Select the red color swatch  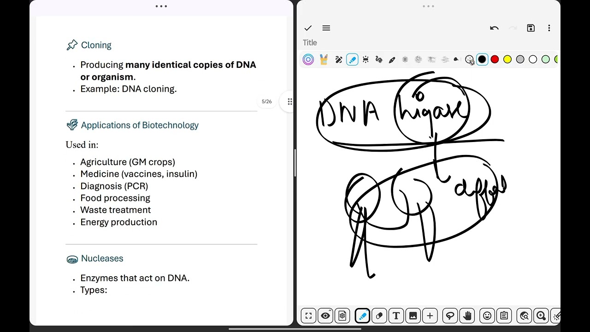point(495,59)
